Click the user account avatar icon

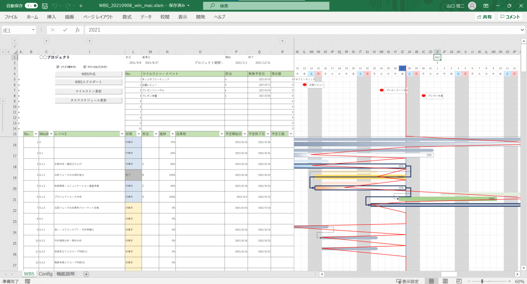tap(472, 6)
